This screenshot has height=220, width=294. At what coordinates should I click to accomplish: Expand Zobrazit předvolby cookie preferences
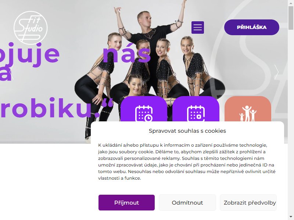pyautogui.click(x=248, y=203)
